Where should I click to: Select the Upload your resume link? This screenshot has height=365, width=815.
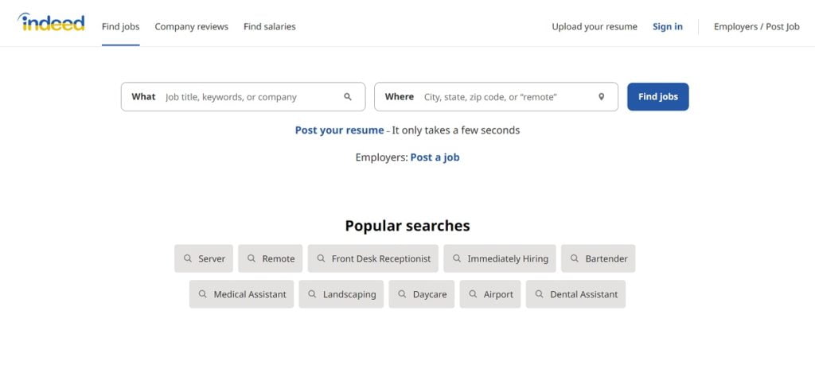coord(594,26)
